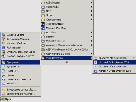Click the Autodesk folder icon
This screenshot has width=136, height=102.
coord(43,32)
